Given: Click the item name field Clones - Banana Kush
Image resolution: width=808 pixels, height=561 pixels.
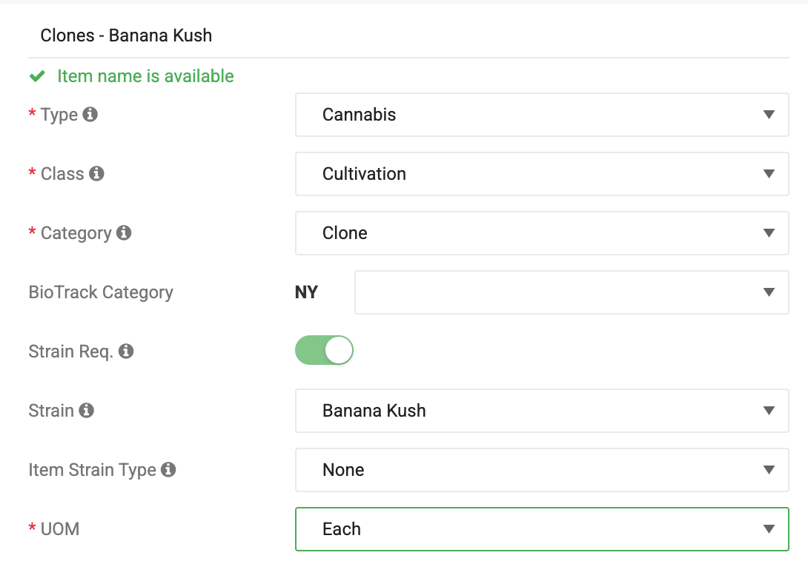Looking at the screenshot, I should tap(408, 36).
